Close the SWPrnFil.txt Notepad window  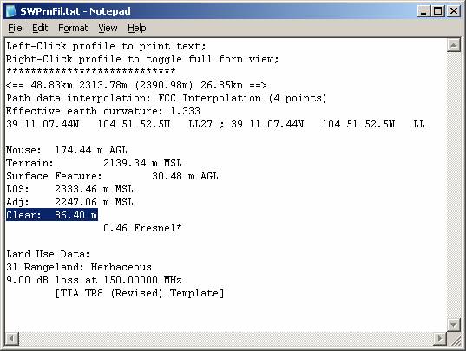tap(454, 11)
